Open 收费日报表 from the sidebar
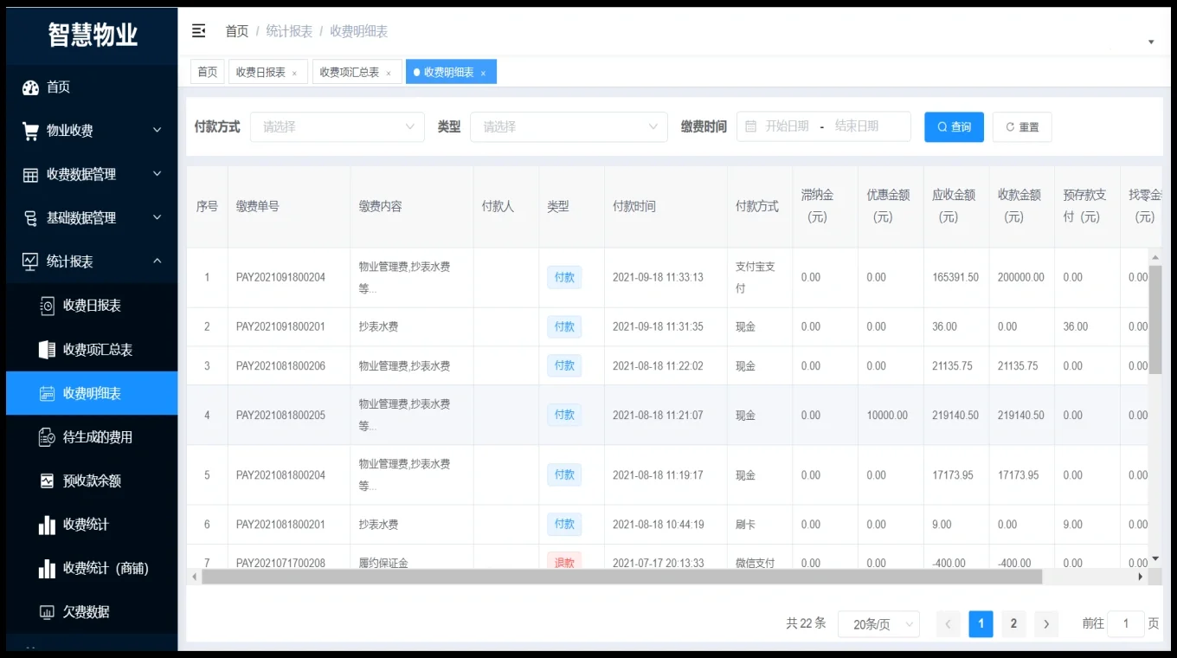1177x658 pixels. pos(91,306)
